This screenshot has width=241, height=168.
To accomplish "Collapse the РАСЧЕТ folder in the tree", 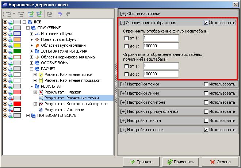I will coord(31,69).
